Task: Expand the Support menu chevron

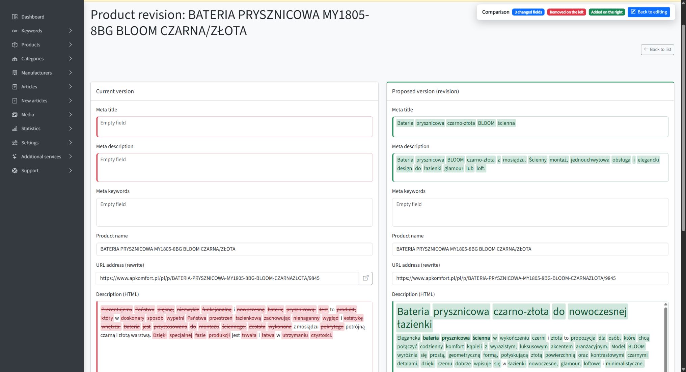Action: pyautogui.click(x=71, y=171)
